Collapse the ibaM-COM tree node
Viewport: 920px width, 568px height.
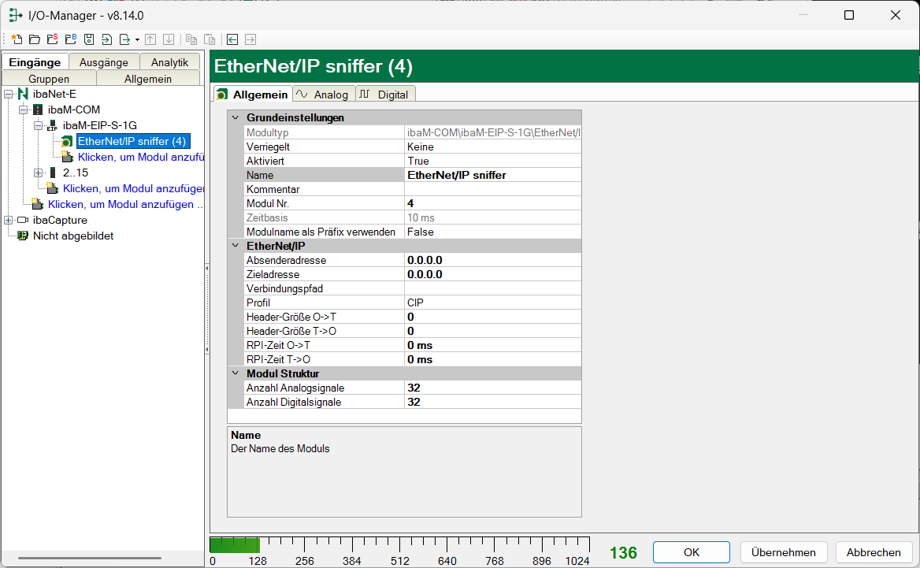24,110
